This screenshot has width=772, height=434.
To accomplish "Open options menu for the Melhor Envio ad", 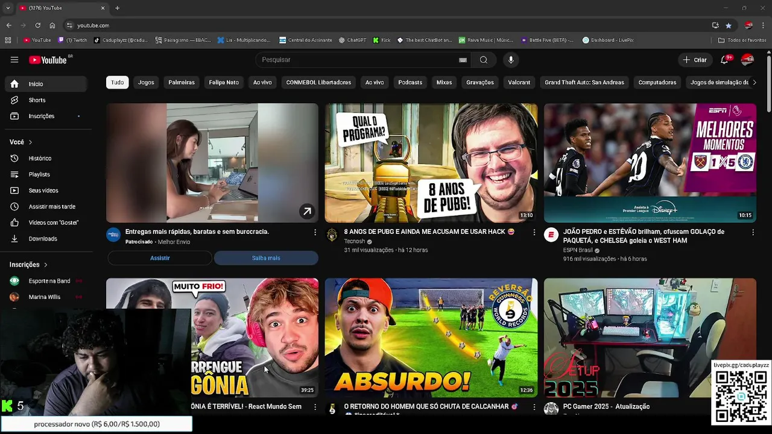I will tap(315, 232).
